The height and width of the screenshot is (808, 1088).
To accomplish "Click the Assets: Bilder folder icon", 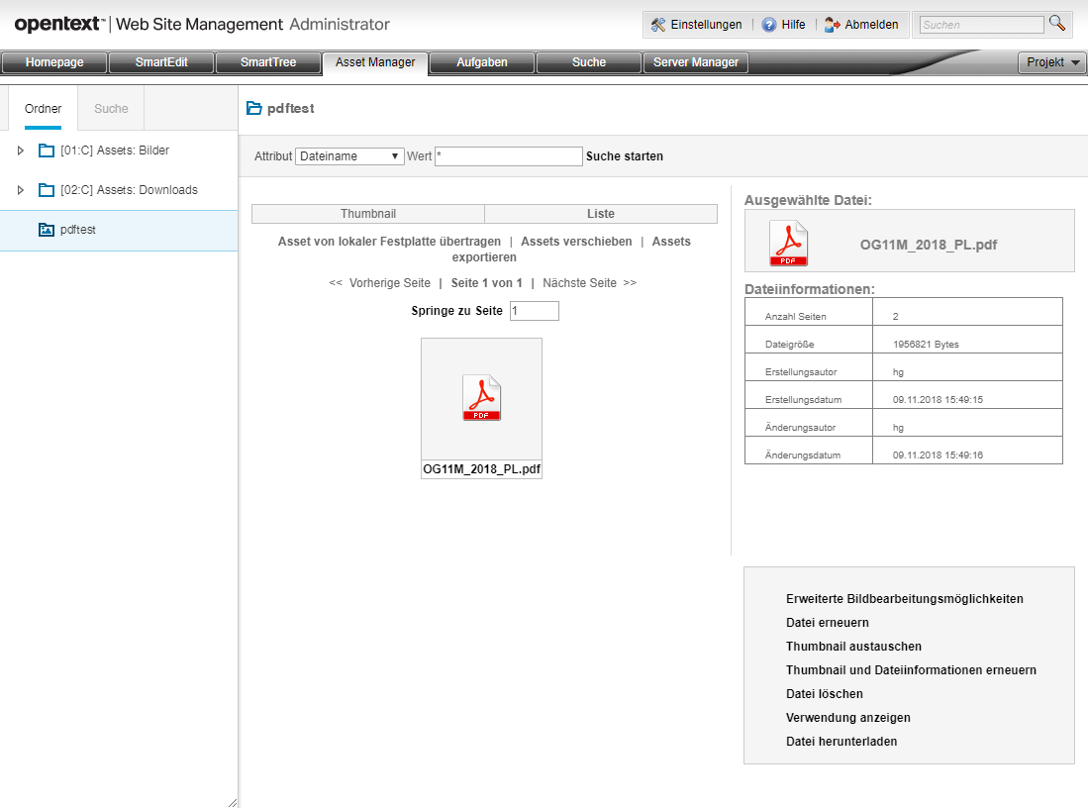I will point(47,151).
